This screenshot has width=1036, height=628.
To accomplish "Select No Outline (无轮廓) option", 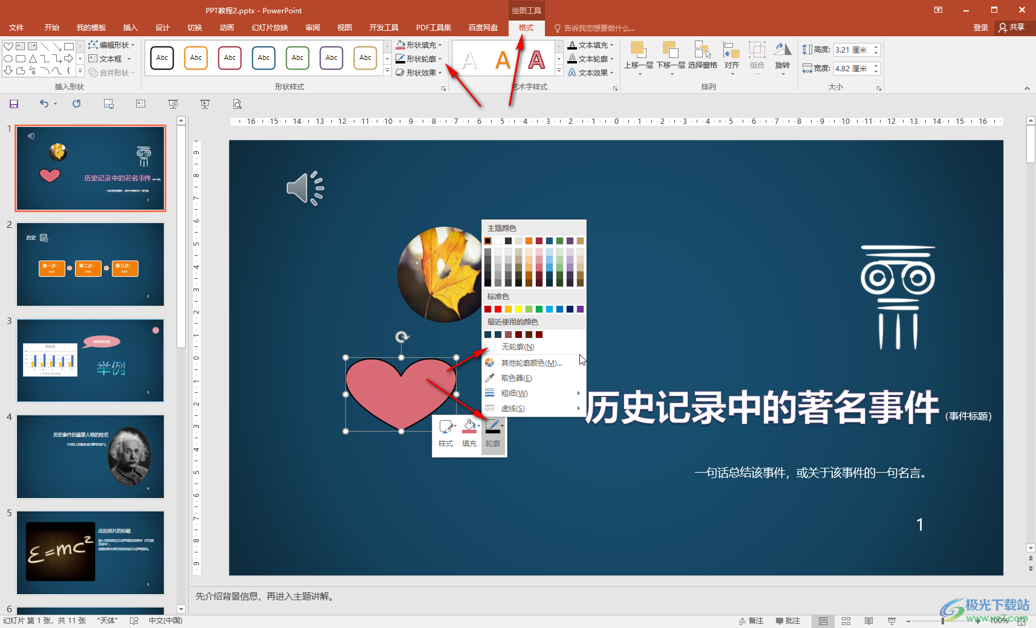I will point(534,347).
